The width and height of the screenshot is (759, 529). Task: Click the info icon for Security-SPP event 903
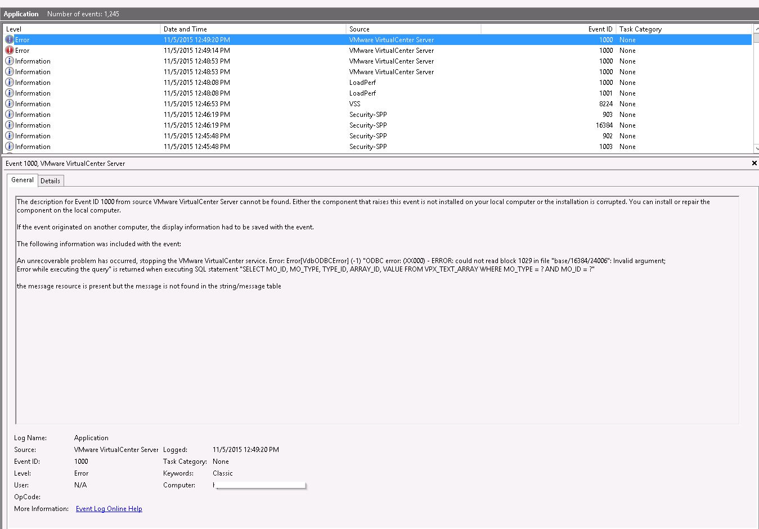click(x=10, y=115)
